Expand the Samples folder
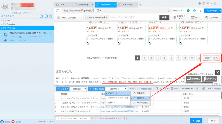Screen dimensions: 222x124 click(2, 24)
